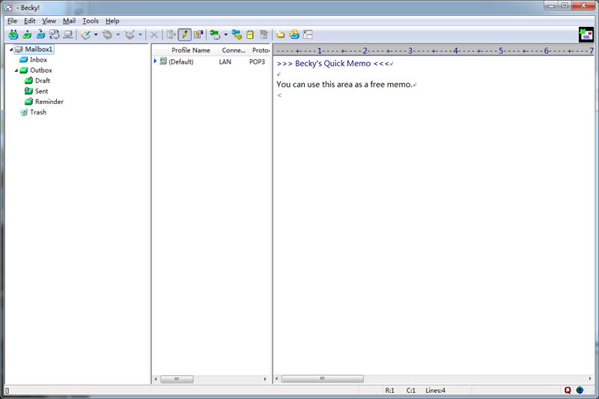Click the globe icon in status bar
Image resolution: width=599 pixels, height=399 pixels.
pyautogui.click(x=580, y=390)
